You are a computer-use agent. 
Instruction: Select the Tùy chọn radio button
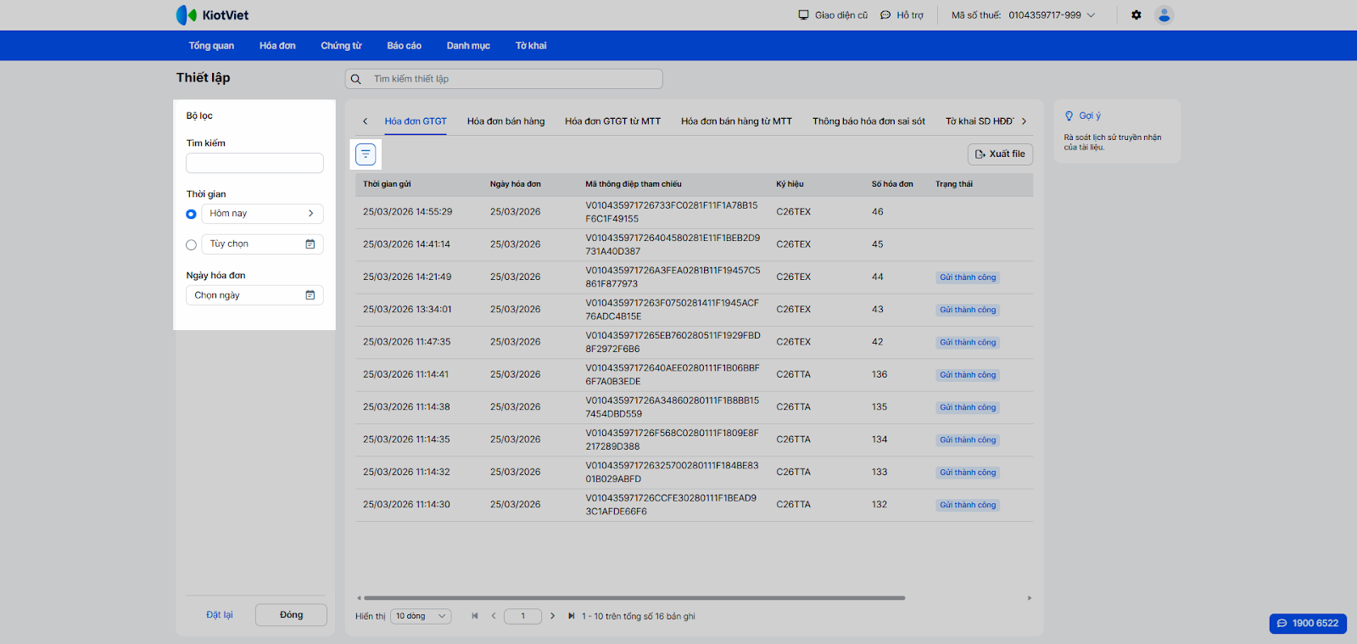pos(191,244)
